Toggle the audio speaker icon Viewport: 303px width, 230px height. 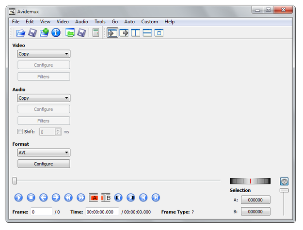point(284,182)
